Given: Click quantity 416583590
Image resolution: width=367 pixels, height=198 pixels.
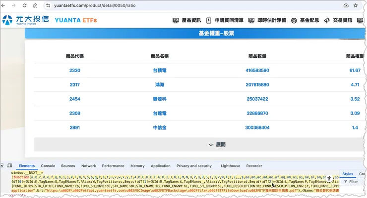Looking at the screenshot, I should click(257, 70).
